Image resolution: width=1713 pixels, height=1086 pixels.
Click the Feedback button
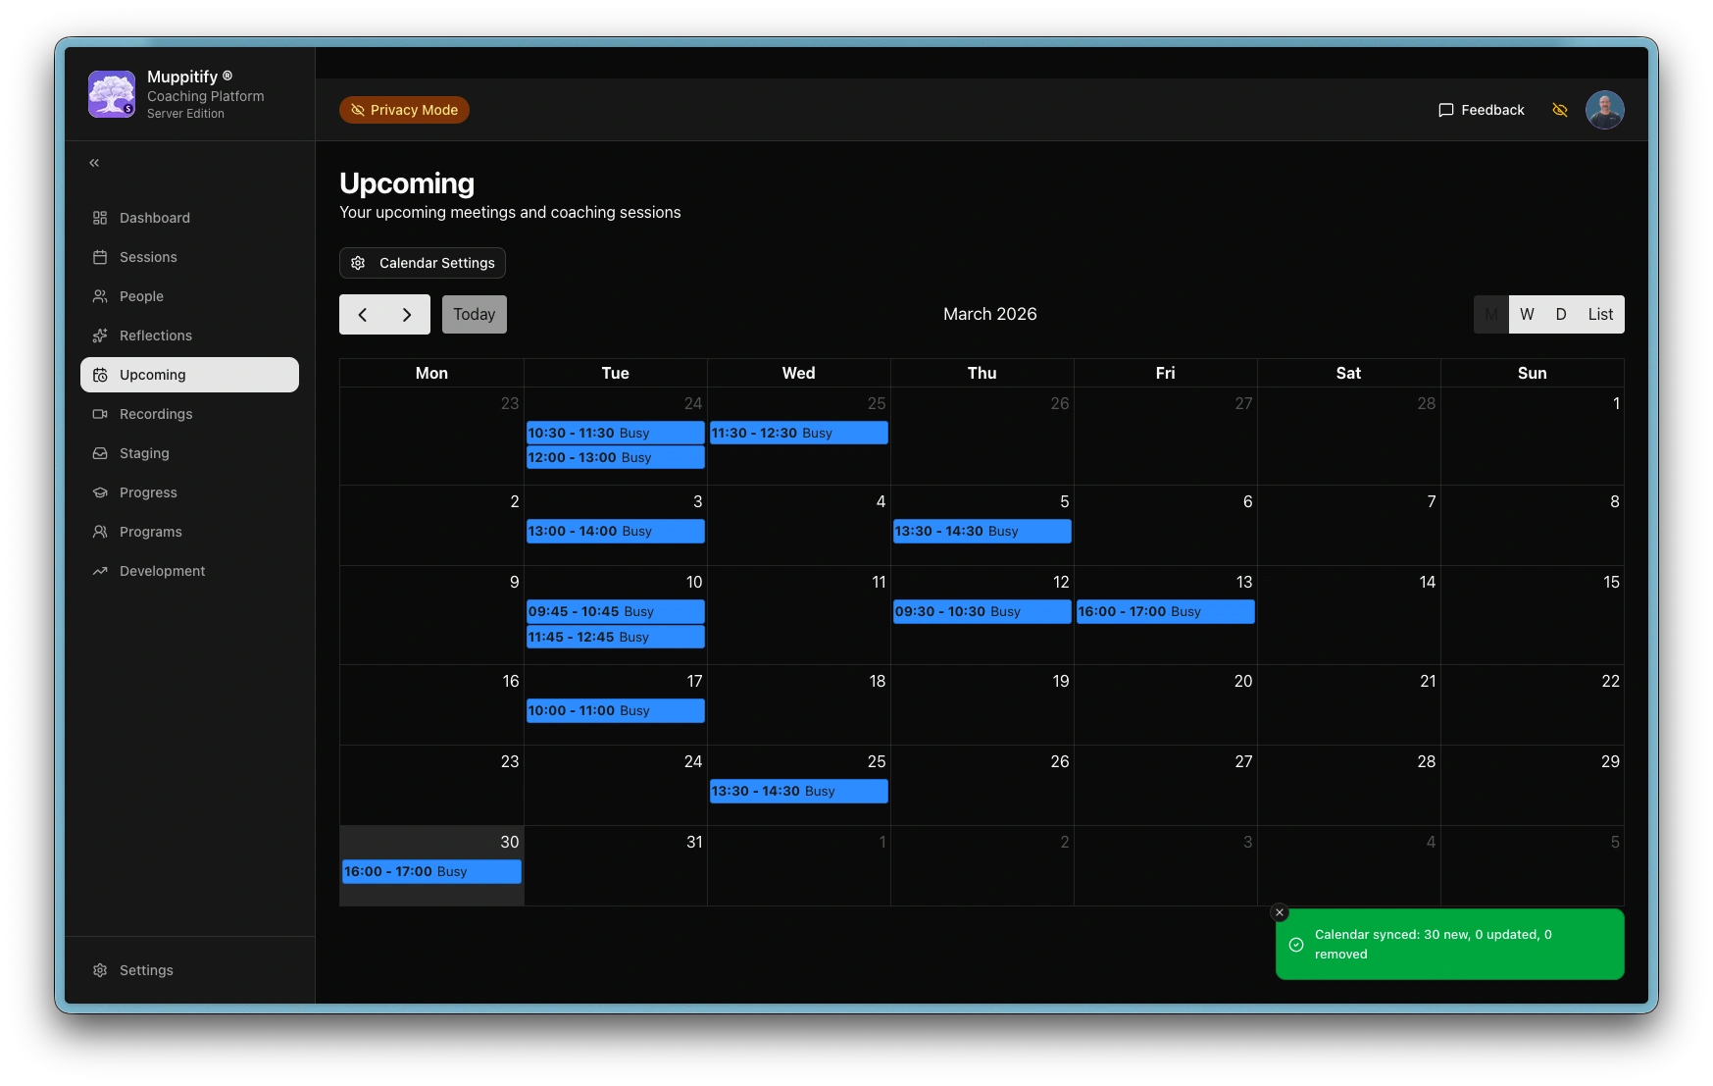click(1481, 110)
